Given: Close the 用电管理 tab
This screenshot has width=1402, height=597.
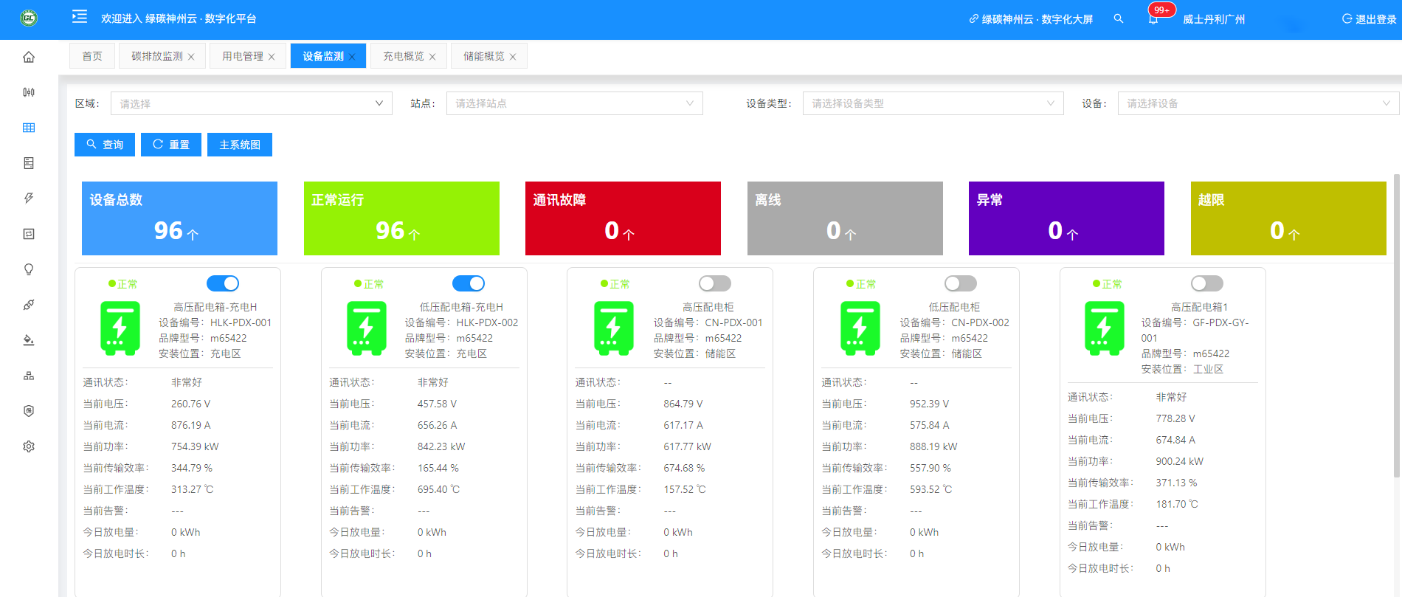Looking at the screenshot, I should 272,57.
